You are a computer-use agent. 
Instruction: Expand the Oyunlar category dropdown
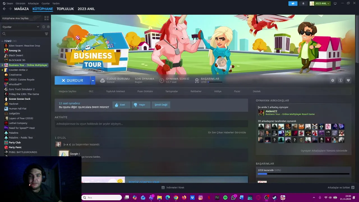(x=21, y=27)
